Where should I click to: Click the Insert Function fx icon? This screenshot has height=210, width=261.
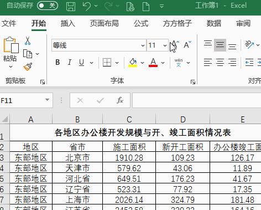(120, 100)
